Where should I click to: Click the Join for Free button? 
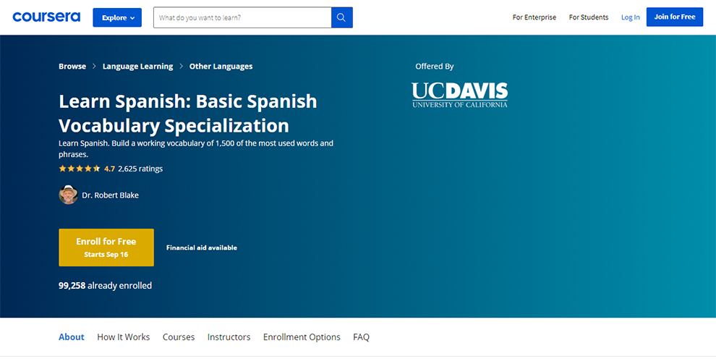[675, 17]
